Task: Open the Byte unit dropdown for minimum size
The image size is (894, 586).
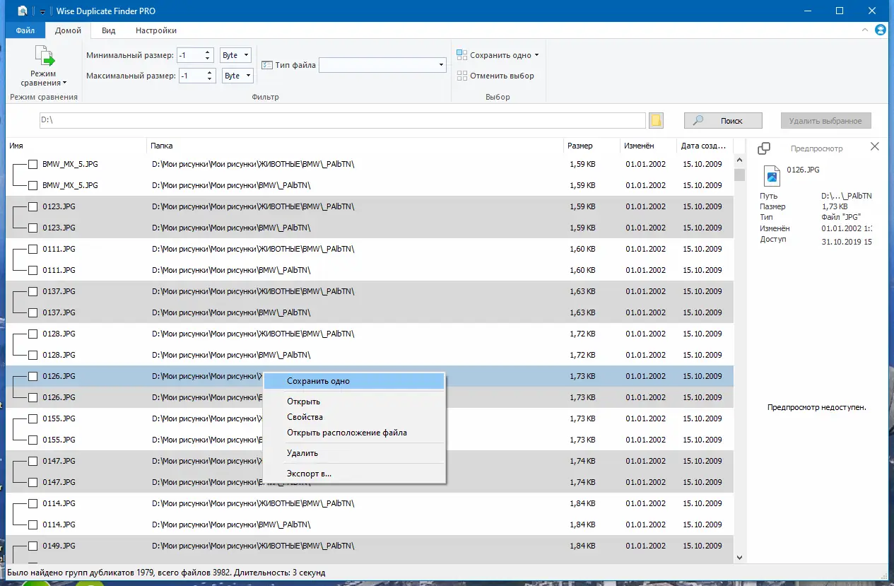Action: pyautogui.click(x=246, y=54)
